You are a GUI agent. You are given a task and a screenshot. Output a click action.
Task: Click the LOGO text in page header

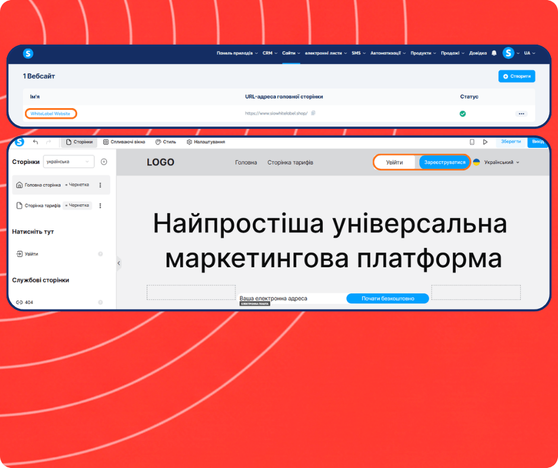click(160, 162)
